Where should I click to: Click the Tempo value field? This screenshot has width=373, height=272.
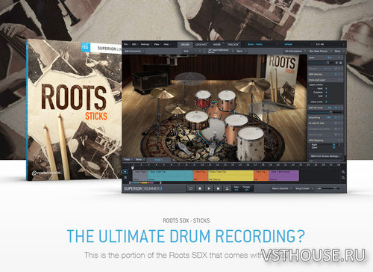[x=246, y=188]
